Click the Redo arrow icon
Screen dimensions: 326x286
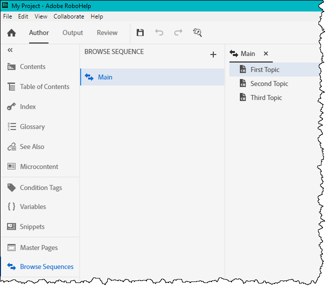pos(178,33)
